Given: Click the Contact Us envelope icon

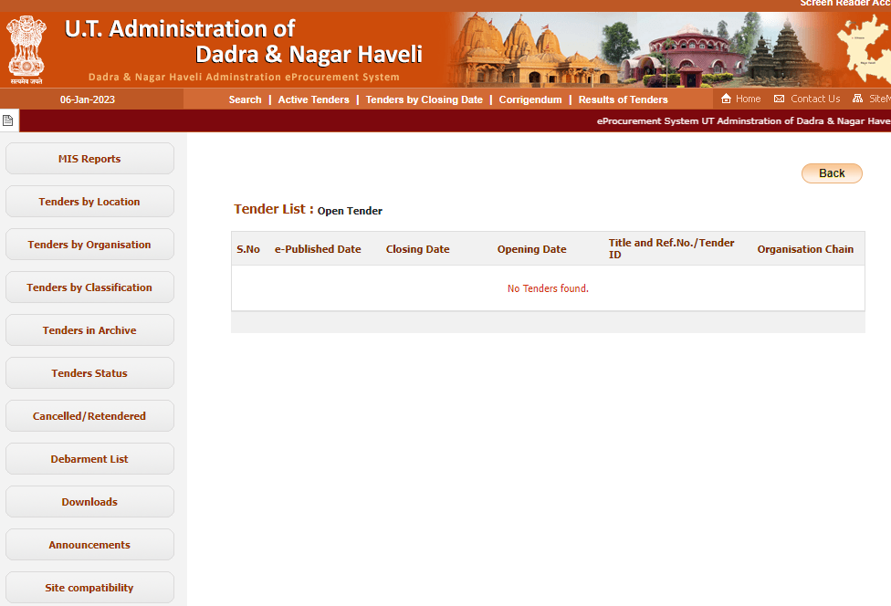Looking at the screenshot, I should click(779, 99).
